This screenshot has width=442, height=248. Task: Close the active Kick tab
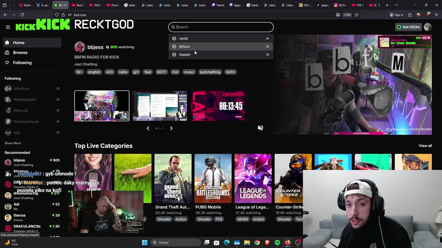click(x=65, y=5)
